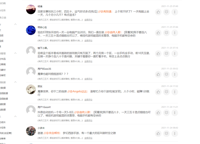Click the @再别遇 mention in first comment
The image size is (200, 144).
tap(105, 12)
